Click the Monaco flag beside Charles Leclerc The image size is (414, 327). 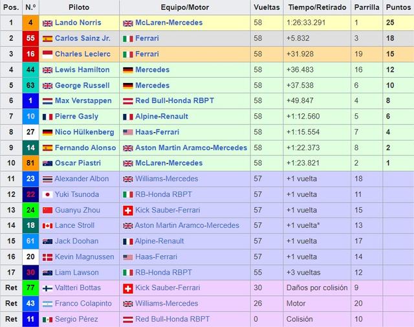[x=47, y=54]
